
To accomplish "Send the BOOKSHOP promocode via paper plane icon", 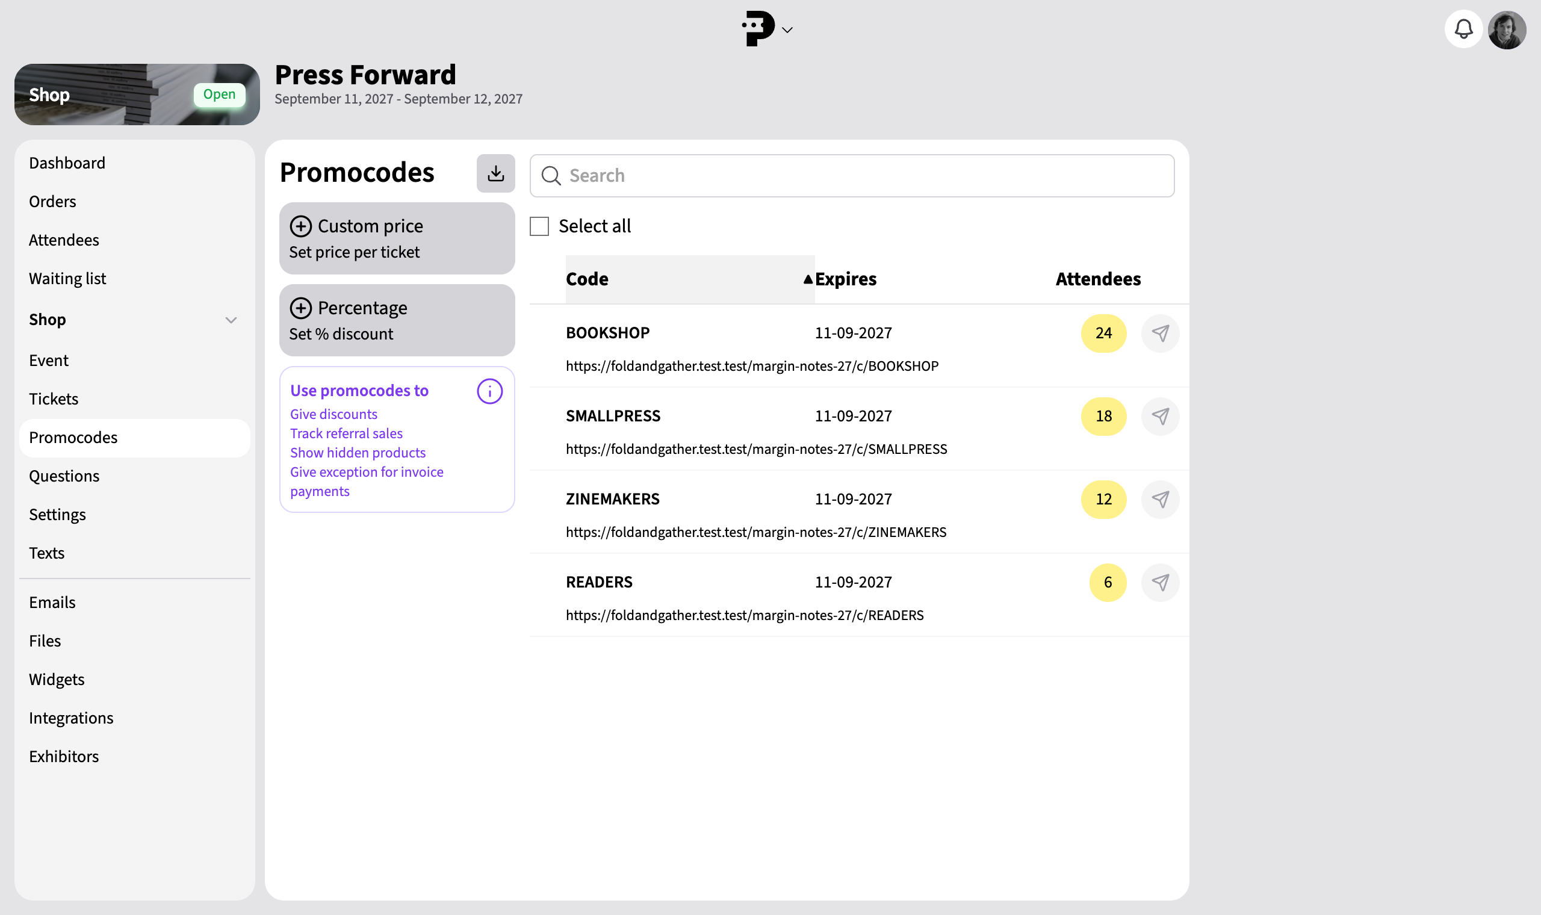I will click(x=1160, y=333).
